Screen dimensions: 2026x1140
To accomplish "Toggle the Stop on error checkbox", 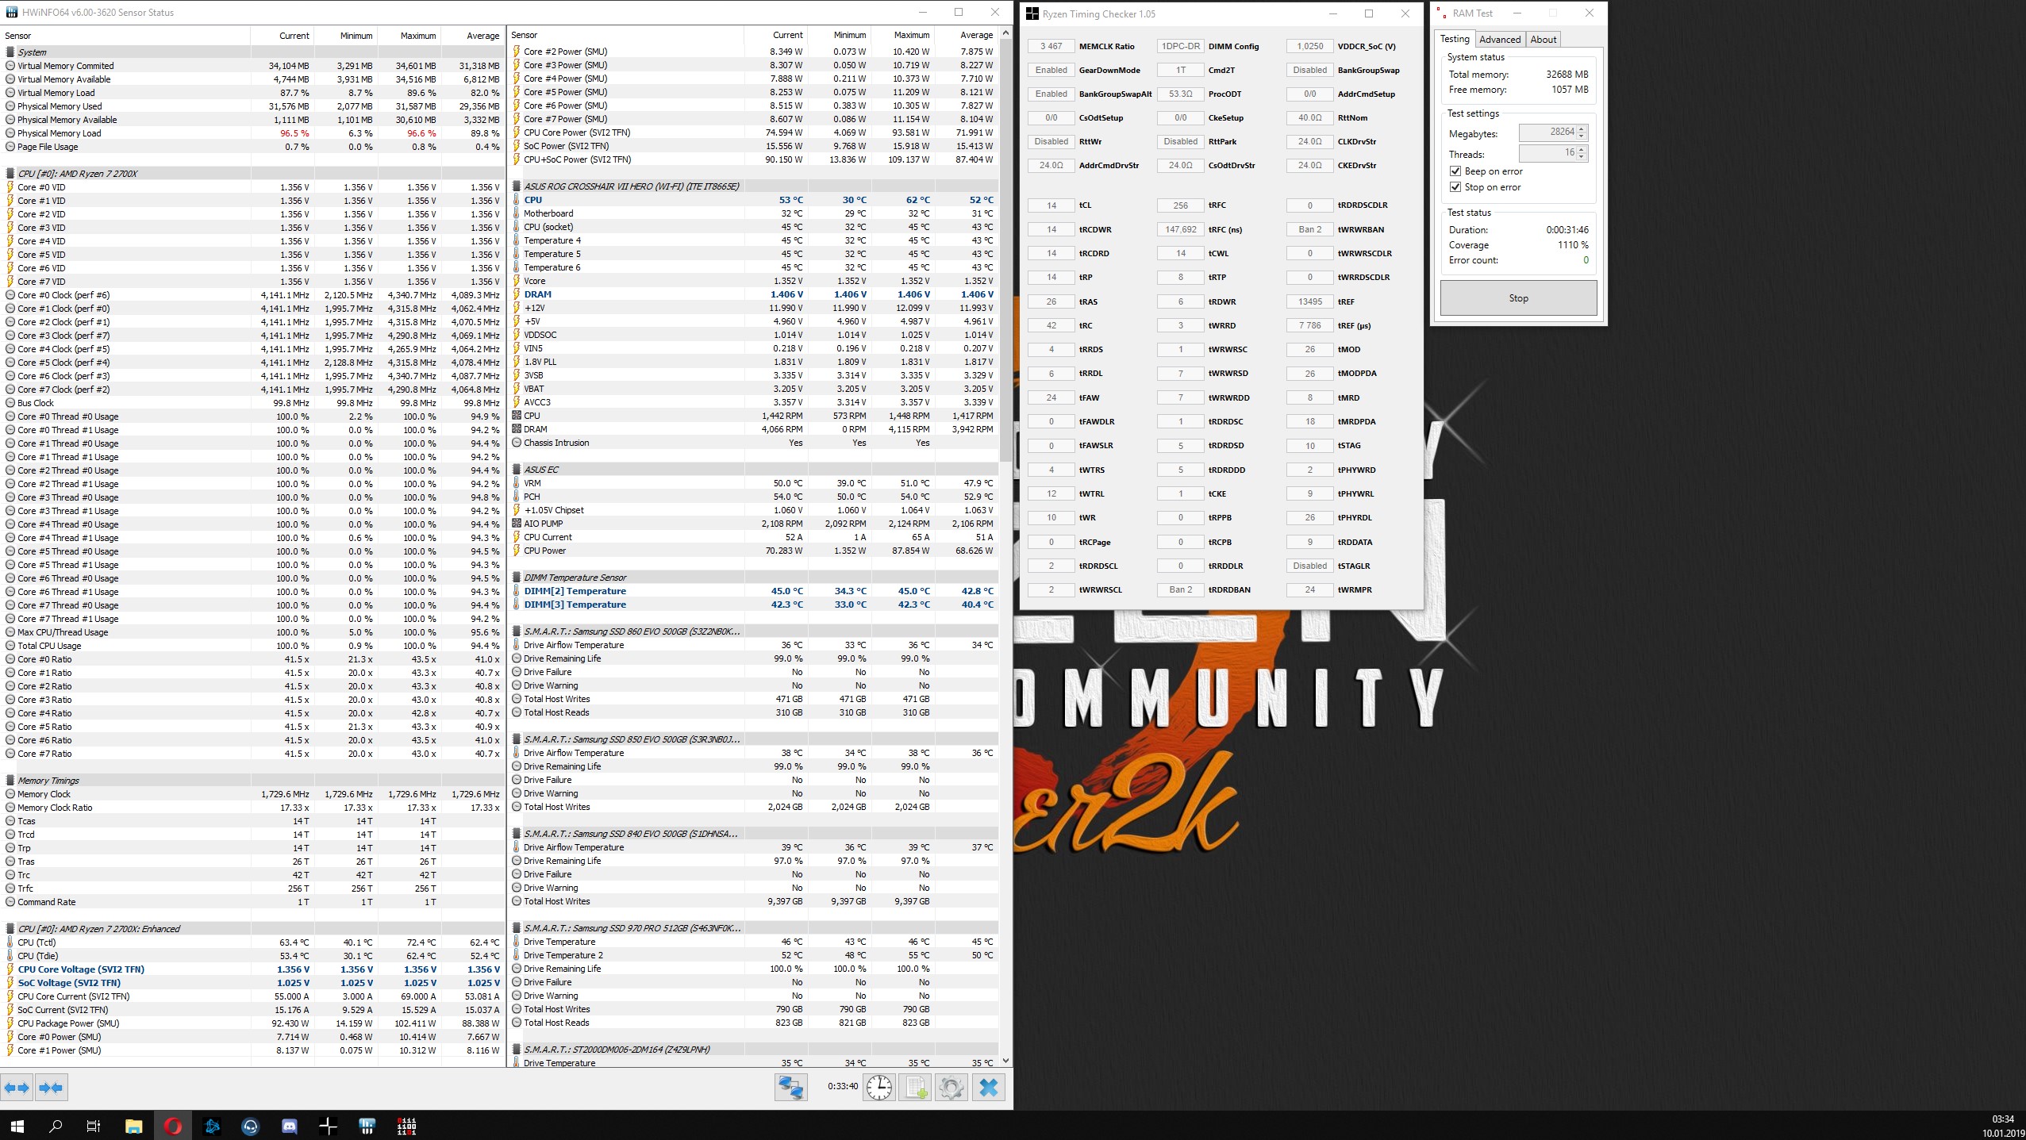I will coord(1455,187).
